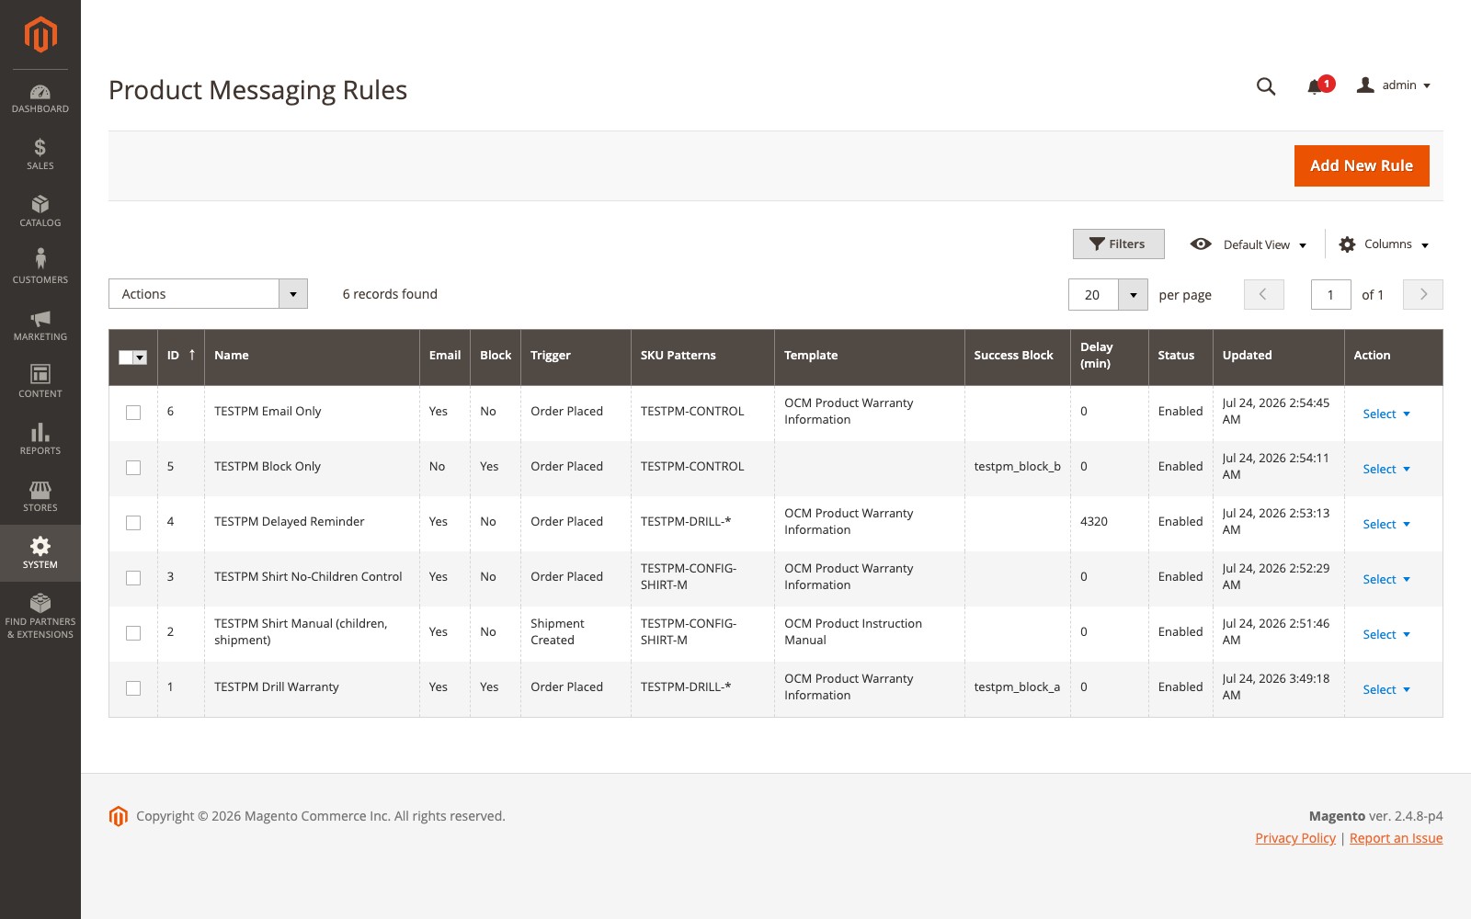Click the Magento logo in the sidebar

pyautogui.click(x=40, y=35)
